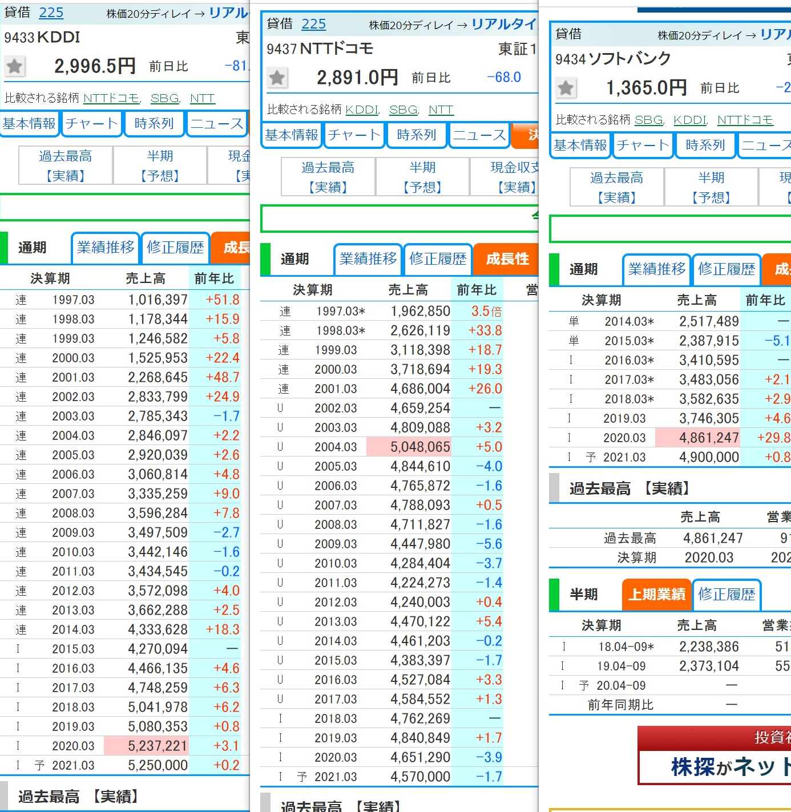Select the 修正履歴 tab in the ソフトバンク 半期 section
The height and width of the screenshot is (812, 791).
pos(727,595)
